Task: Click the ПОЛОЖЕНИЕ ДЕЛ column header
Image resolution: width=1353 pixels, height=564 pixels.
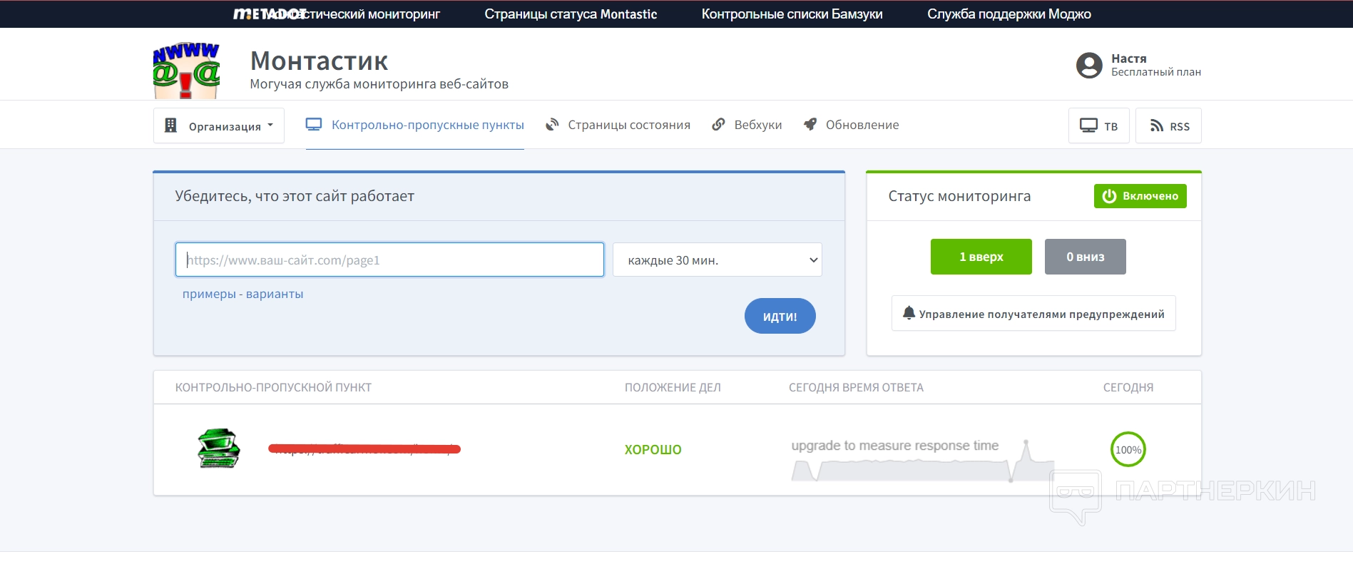Action: pyautogui.click(x=673, y=387)
